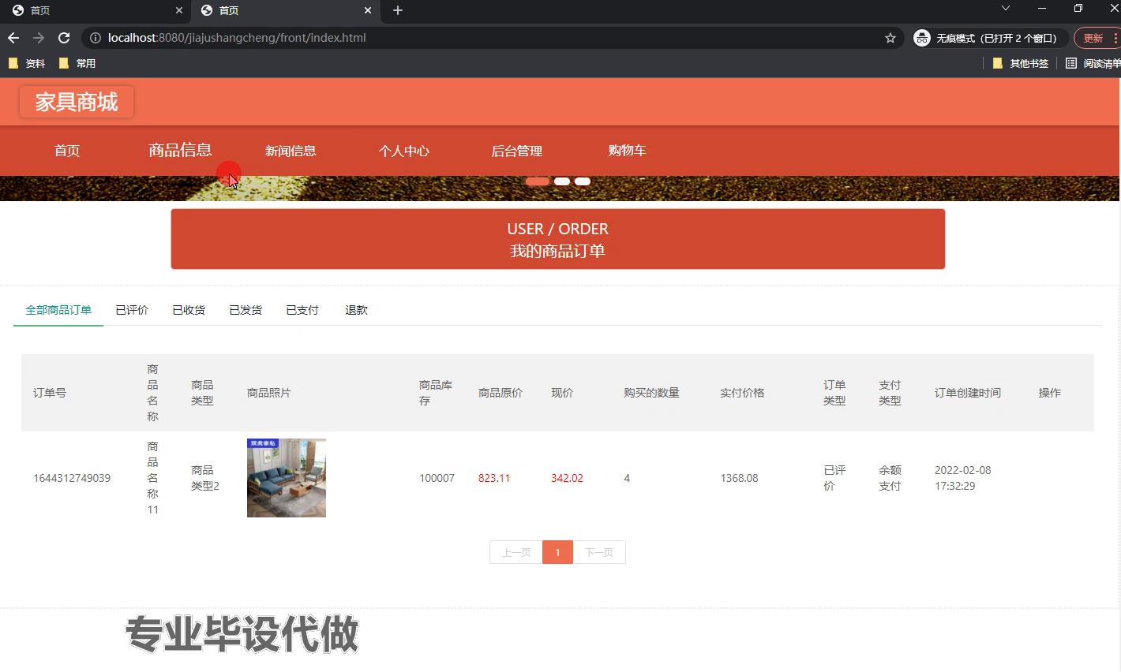Click the 更新 browser update button

[1093, 38]
